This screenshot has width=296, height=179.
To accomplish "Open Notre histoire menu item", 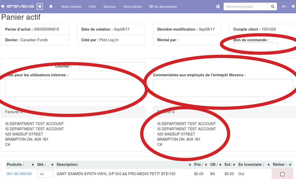I will (x=71, y=6).
